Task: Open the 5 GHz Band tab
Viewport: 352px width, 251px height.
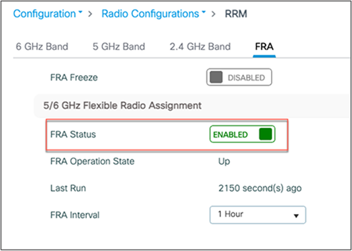Action: pyautogui.click(x=118, y=47)
